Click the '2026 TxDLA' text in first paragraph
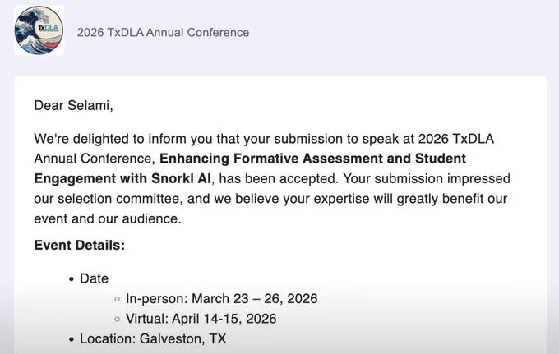The height and width of the screenshot is (354, 559). point(456,139)
